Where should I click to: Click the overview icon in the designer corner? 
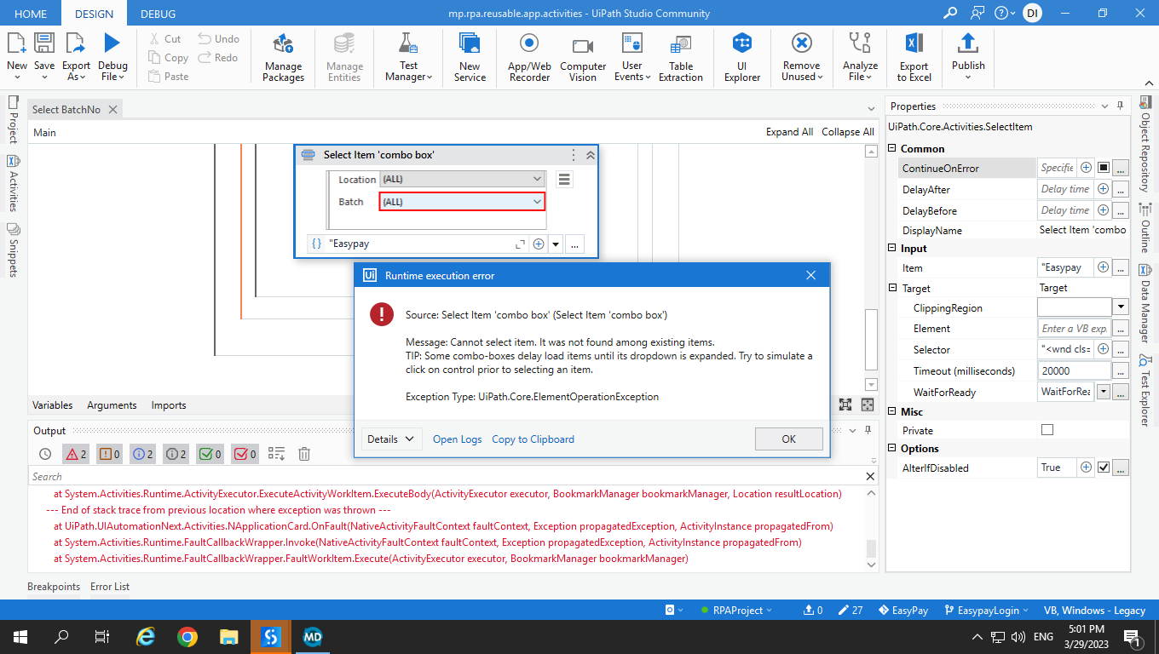(x=868, y=405)
